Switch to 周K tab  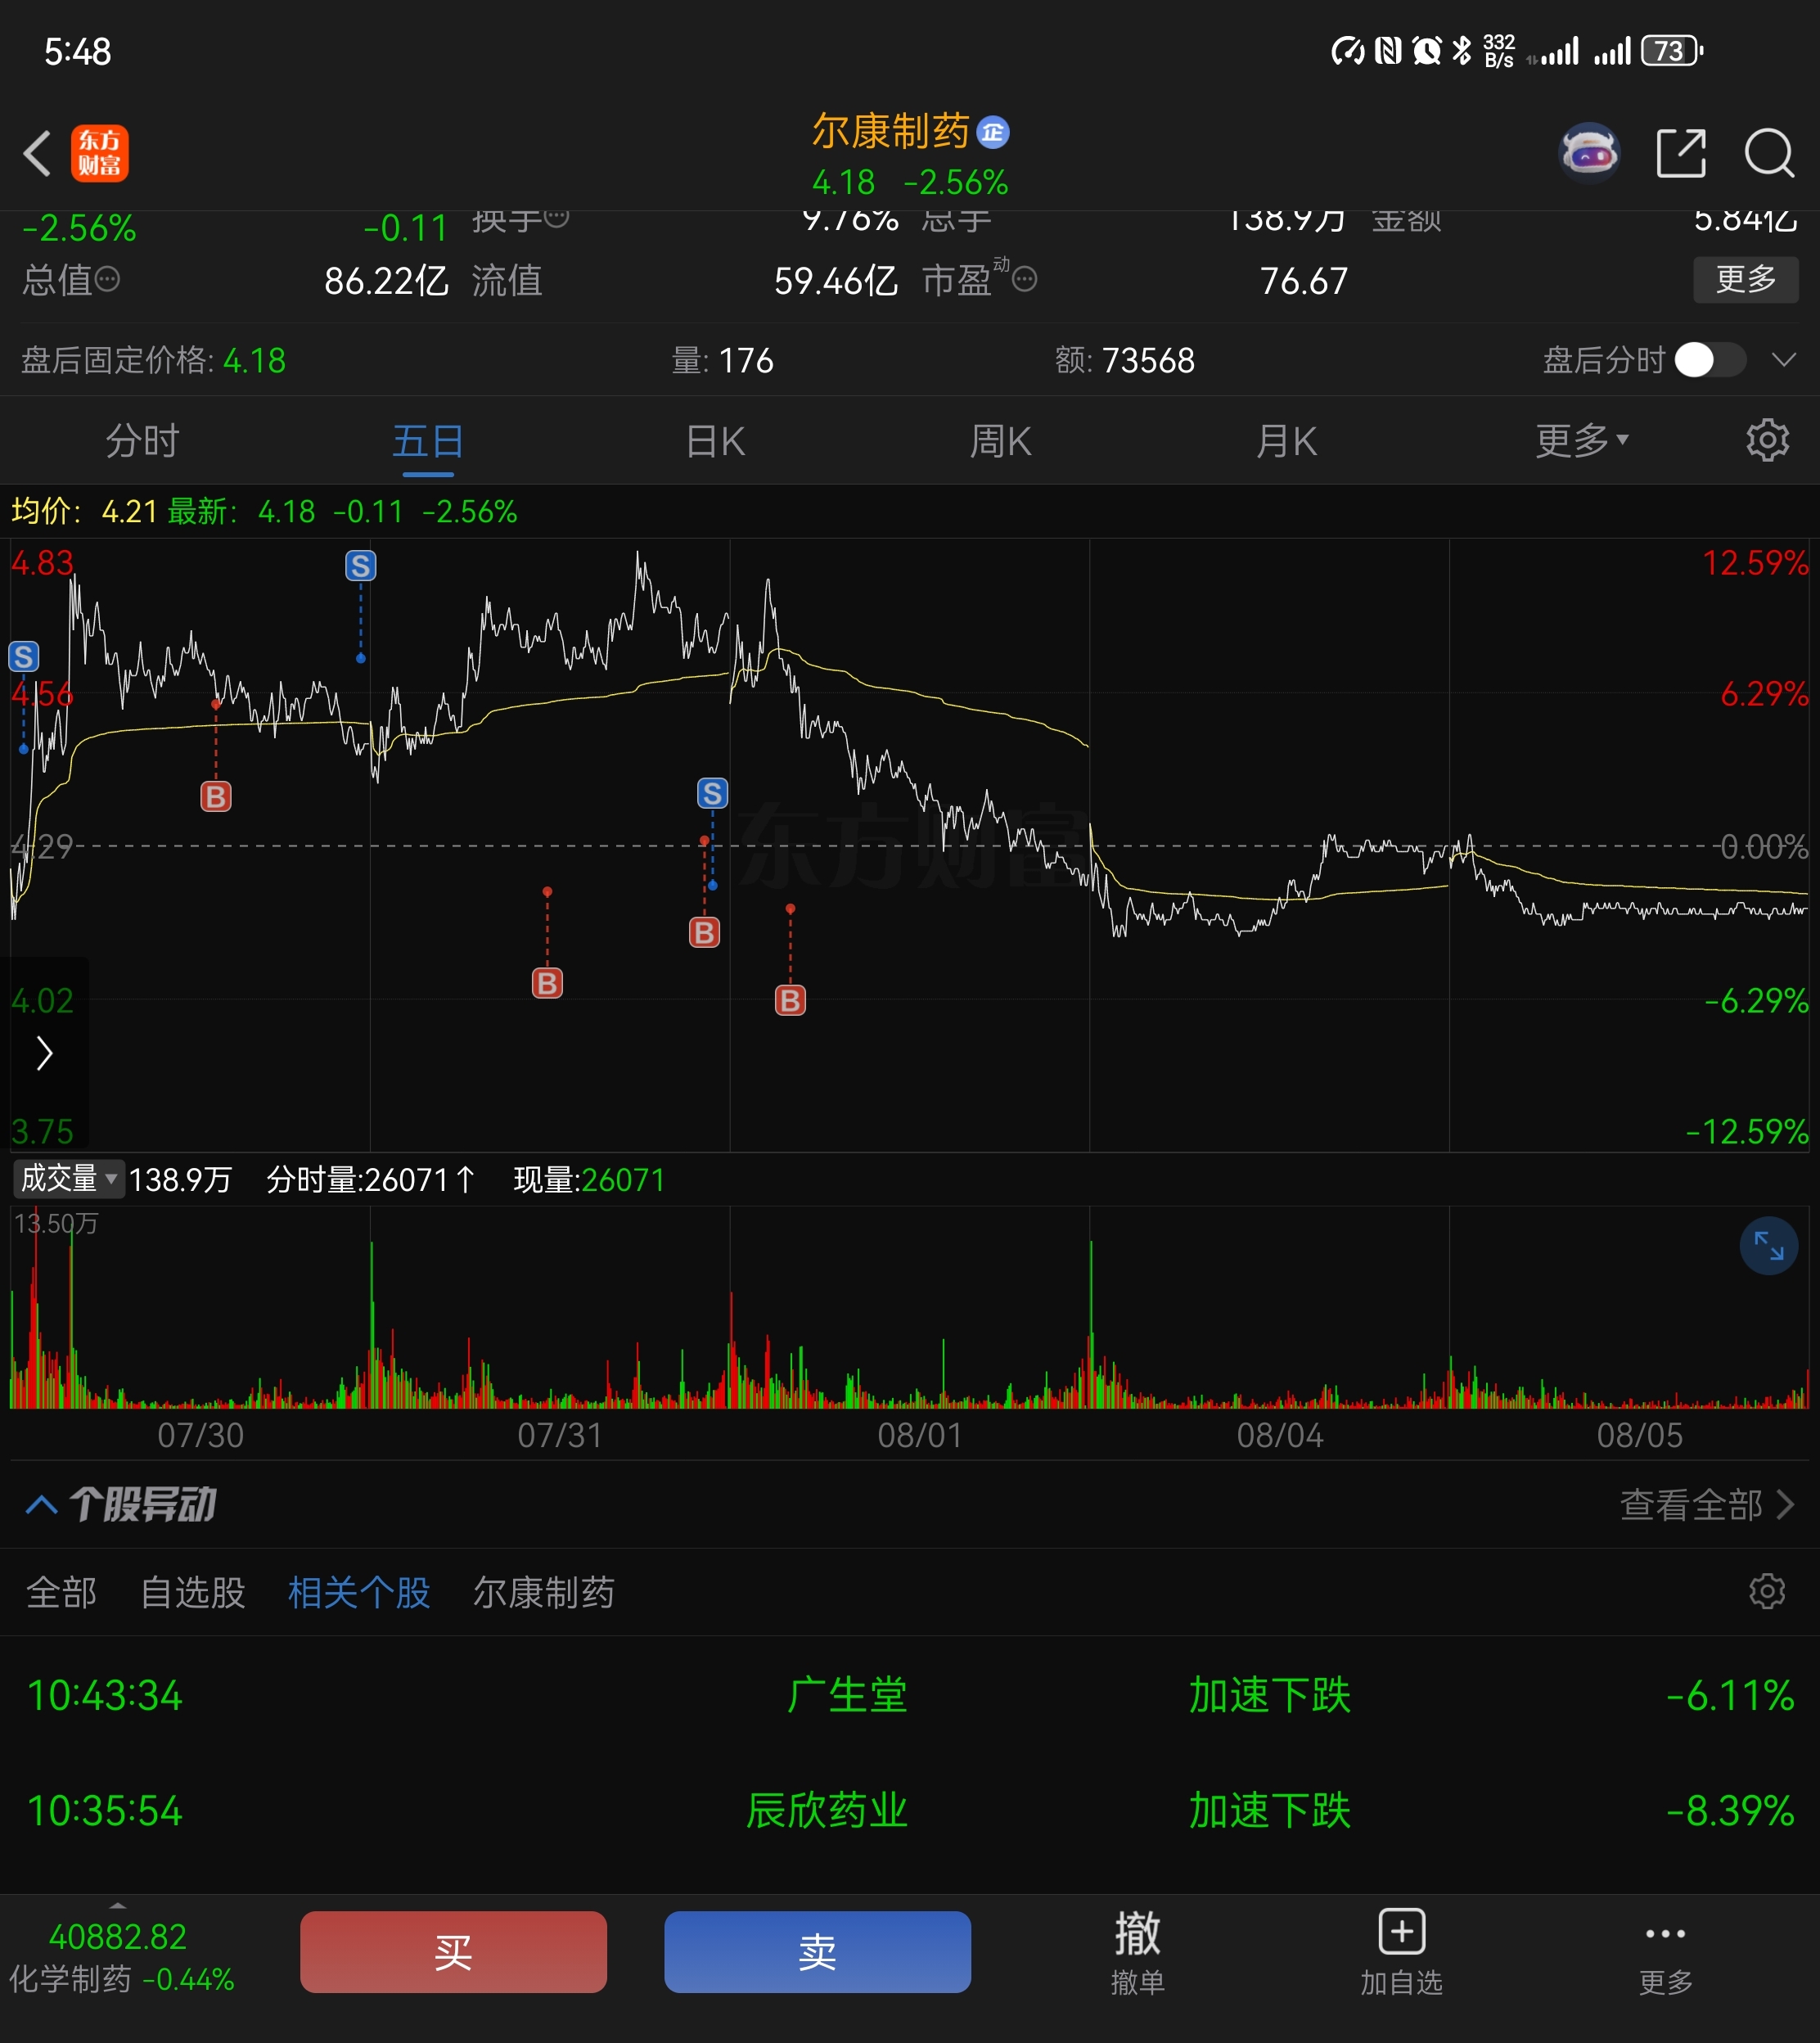click(1000, 441)
